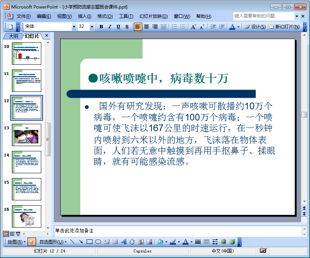Select the Line drawing tool
This screenshot has width=310, height=258.
tap(72, 242)
